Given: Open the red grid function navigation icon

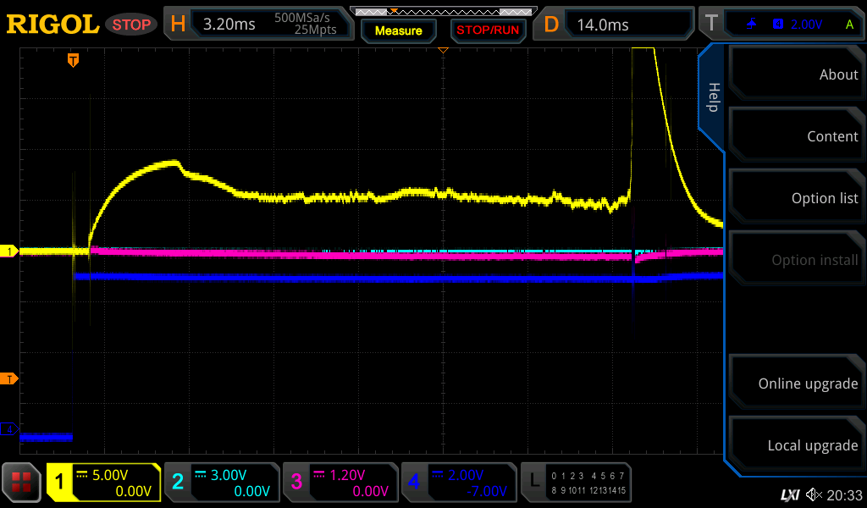Looking at the screenshot, I should (x=22, y=483).
